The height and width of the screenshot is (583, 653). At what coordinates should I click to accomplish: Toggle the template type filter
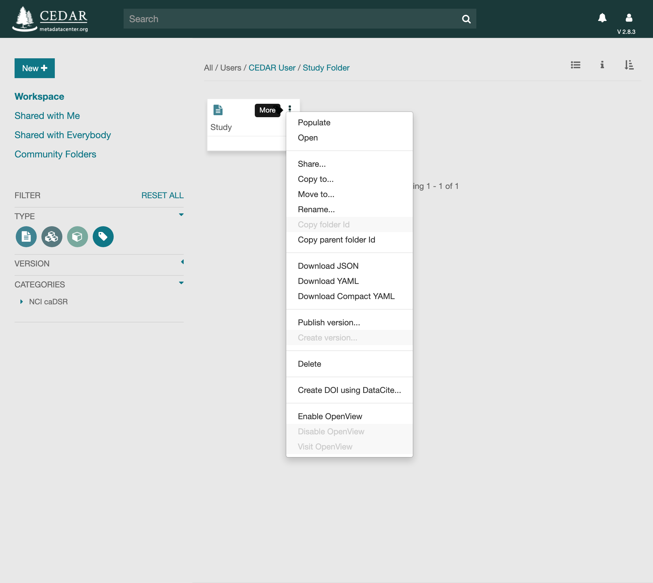(26, 237)
